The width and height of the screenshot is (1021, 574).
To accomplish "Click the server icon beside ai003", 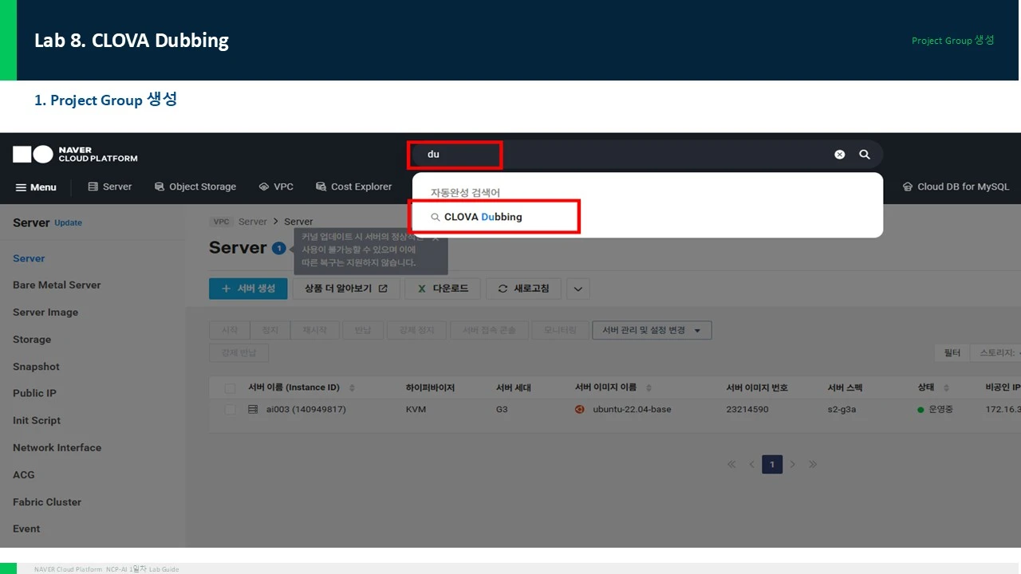I will click(x=253, y=410).
